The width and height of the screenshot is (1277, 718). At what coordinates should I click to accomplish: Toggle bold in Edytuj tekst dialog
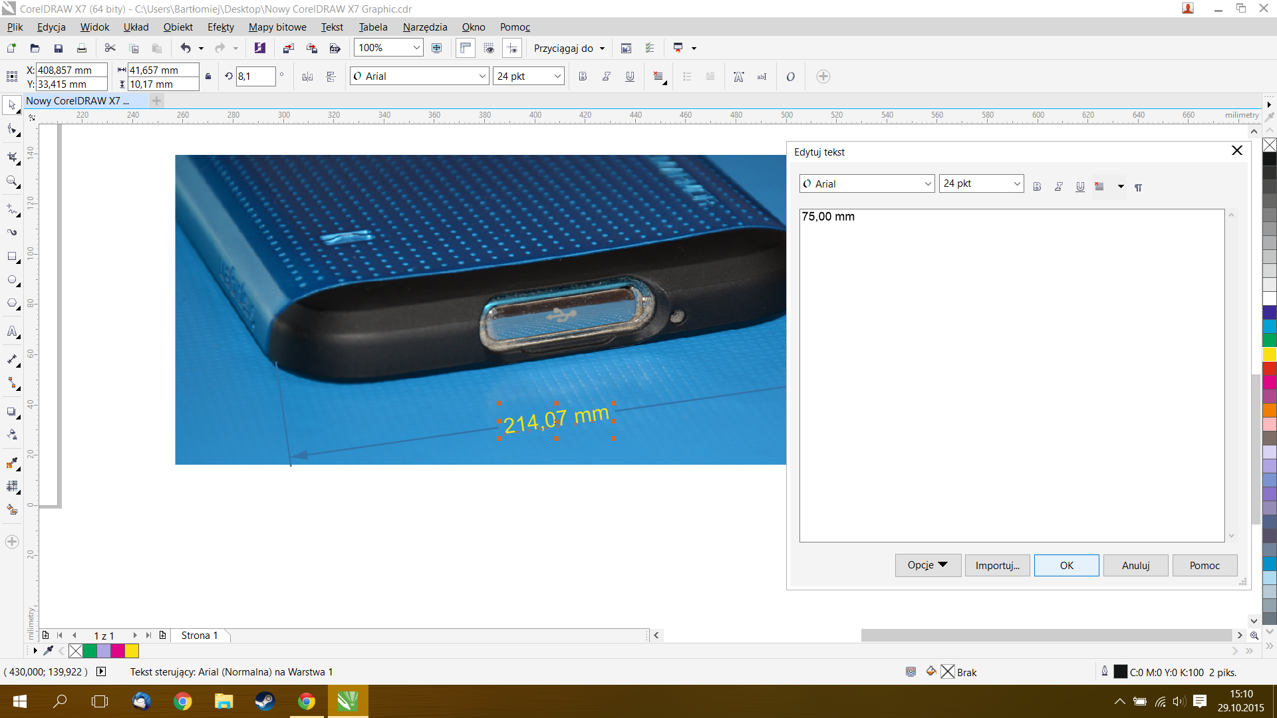click(1037, 187)
